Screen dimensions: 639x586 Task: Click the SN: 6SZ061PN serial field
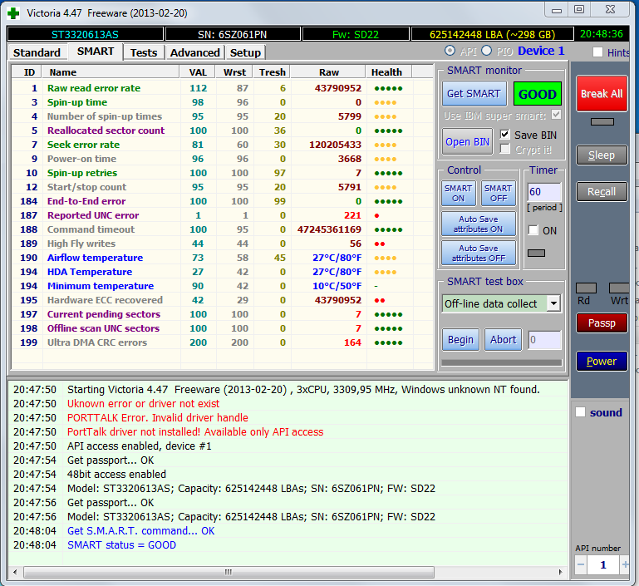[x=233, y=34]
